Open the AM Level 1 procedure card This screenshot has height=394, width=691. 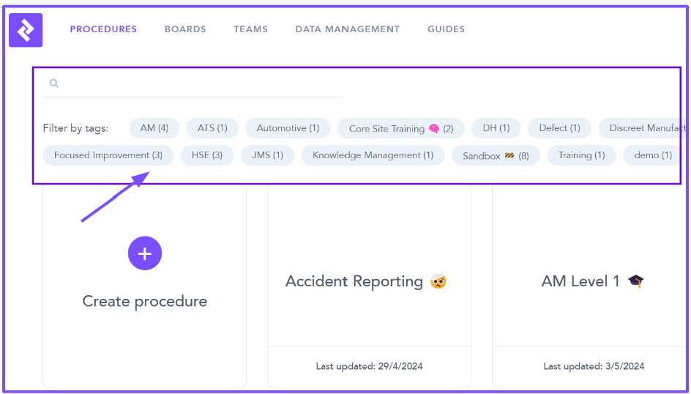click(592, 282)
